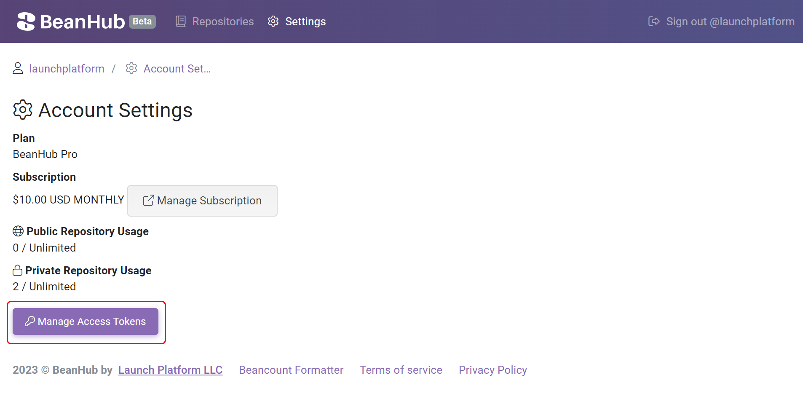Click the Plan label
Image resolution: width=803 pixels, height=418 pixels.
coord(24,138)
